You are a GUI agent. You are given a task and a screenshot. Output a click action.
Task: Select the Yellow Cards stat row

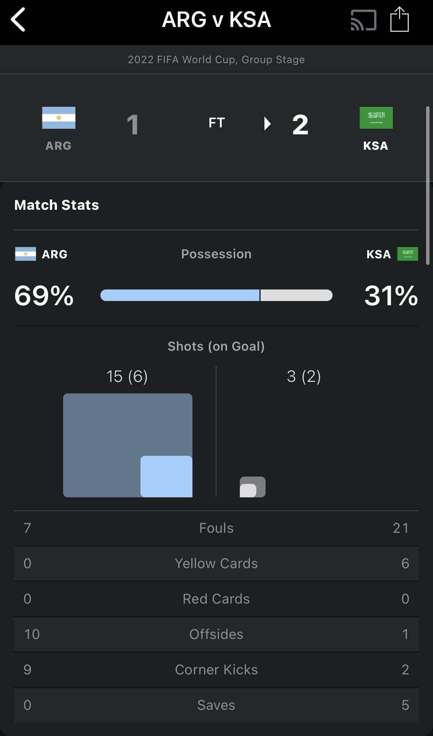click(x=216, y=564)
